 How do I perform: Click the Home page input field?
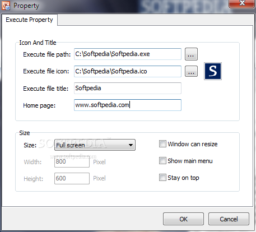(x=128, y=105)
